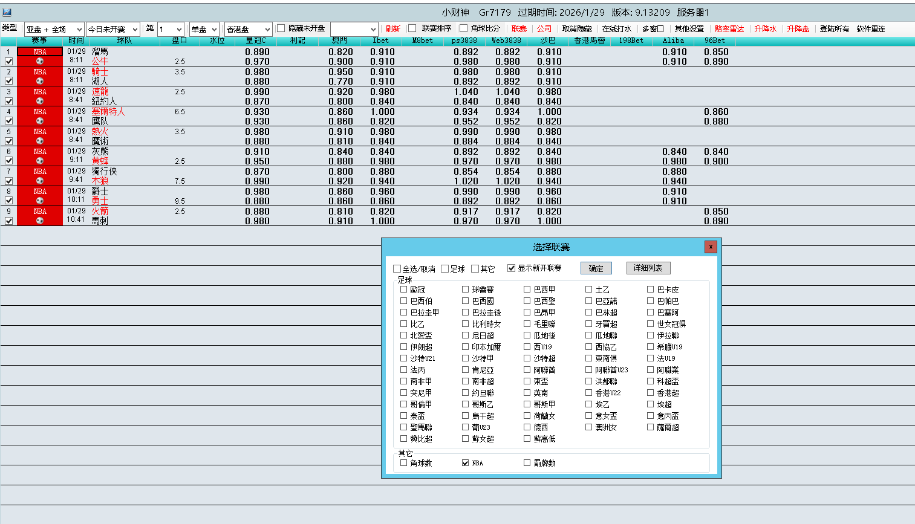Click 刷新 to refresh
Image resolution: width=915 pixels, height=524 pixels.
coord(393,28)
